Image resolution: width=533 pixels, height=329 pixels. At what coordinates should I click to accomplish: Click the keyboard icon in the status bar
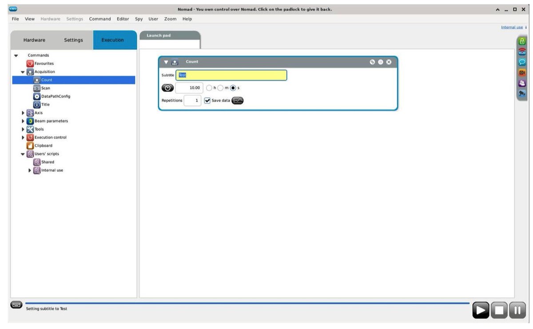[x=16, y=305]
